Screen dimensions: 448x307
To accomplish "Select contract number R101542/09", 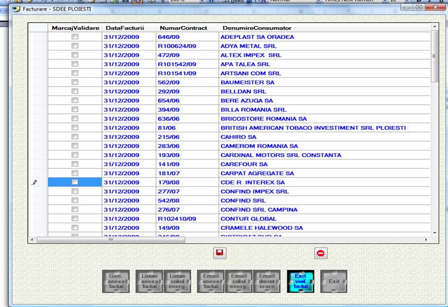I will coord(177,64).
